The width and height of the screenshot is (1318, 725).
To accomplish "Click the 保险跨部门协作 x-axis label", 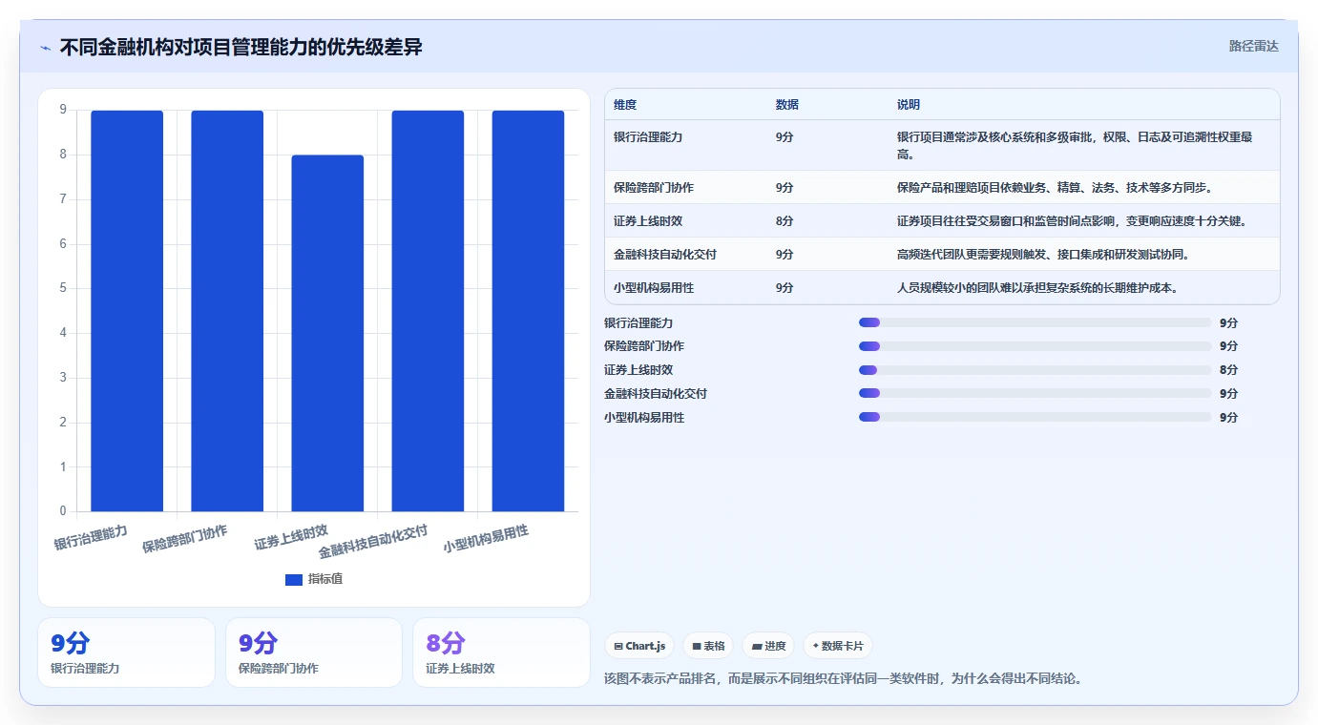I will coord(185,539).
